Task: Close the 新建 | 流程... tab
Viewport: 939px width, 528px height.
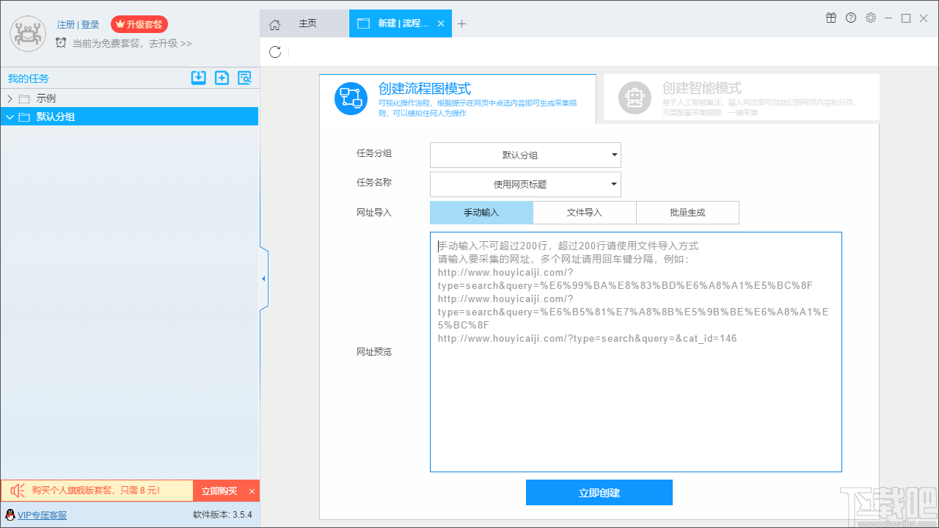Action: 441,23
